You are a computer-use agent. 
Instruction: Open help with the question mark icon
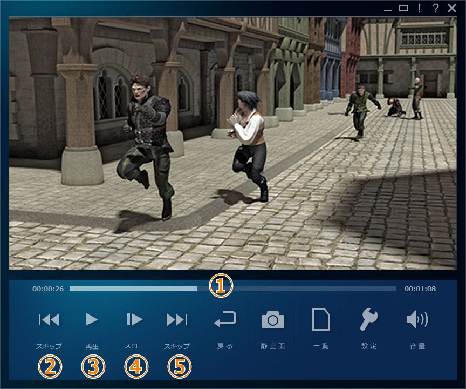(x=435, y=8)
